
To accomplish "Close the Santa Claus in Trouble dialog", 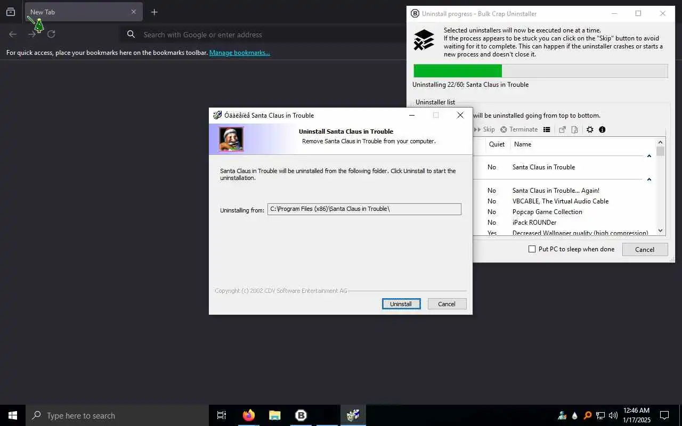I will [460, 115].
